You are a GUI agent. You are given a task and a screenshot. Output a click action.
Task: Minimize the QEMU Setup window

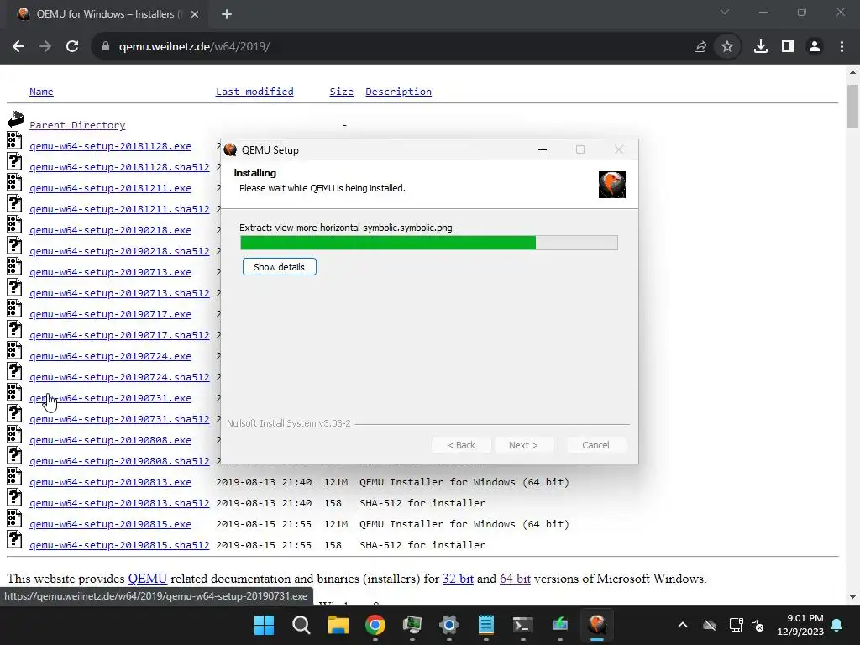point(543,149)
